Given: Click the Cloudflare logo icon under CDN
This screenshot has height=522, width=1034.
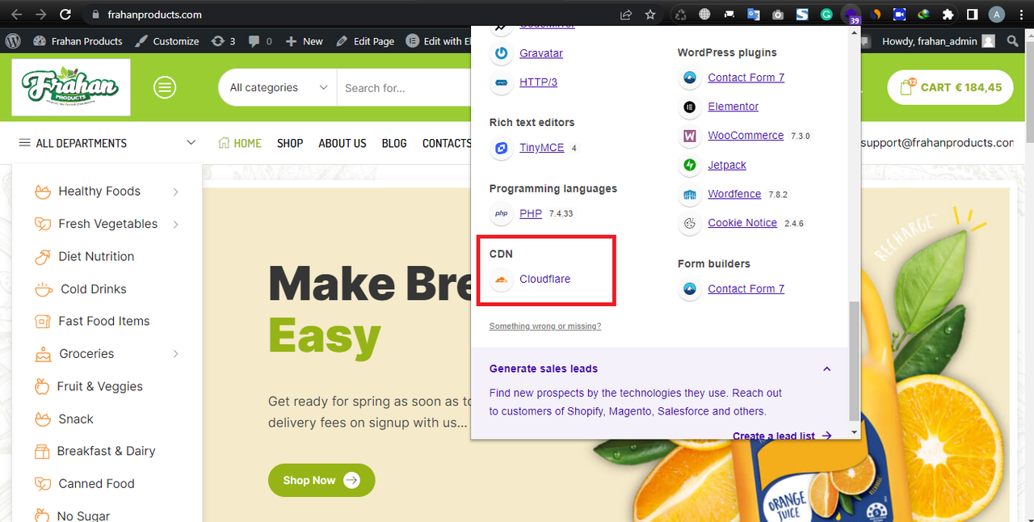Looking at the screenshot, I should point(502,279).
